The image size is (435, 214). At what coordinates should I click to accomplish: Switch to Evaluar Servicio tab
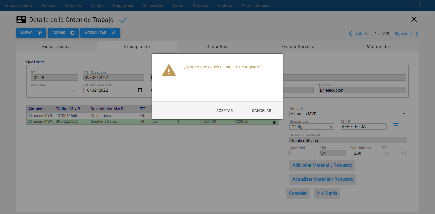298,46
